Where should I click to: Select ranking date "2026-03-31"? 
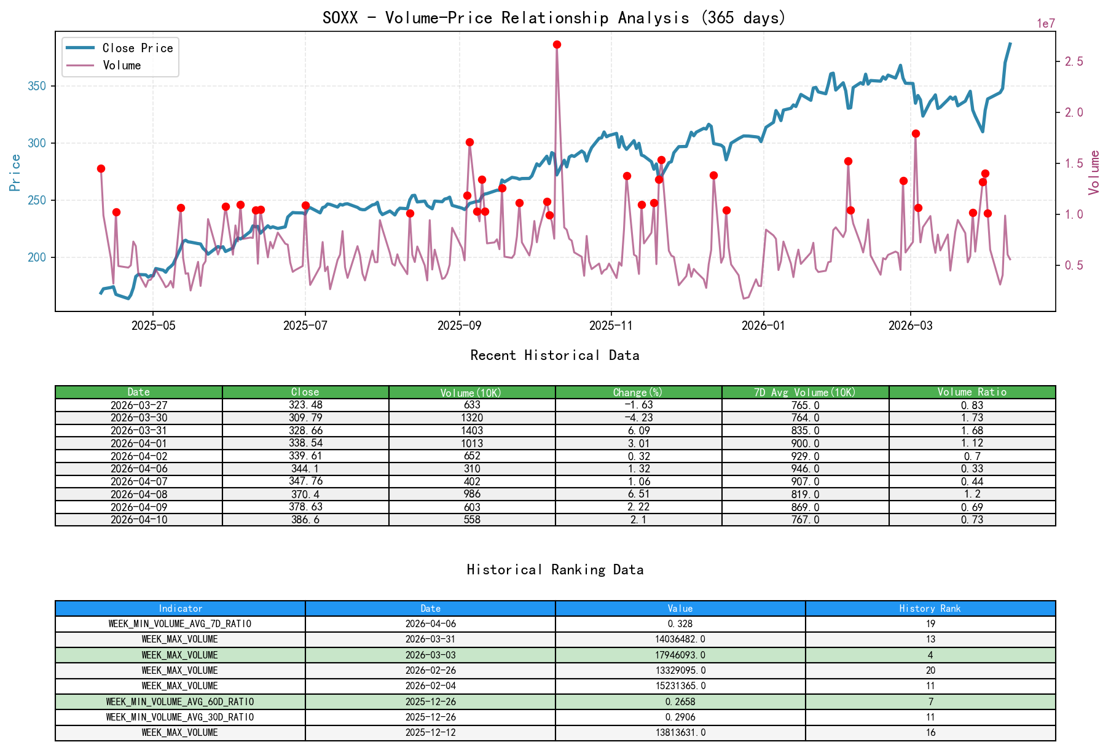click(x=430, y=639)
